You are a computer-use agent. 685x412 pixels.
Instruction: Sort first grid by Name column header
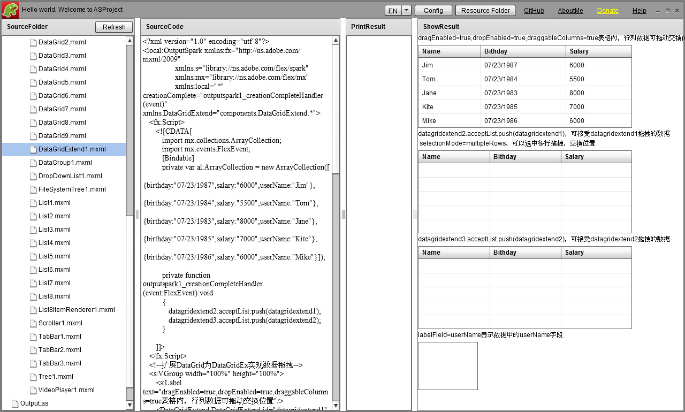[x=450, y=51]
